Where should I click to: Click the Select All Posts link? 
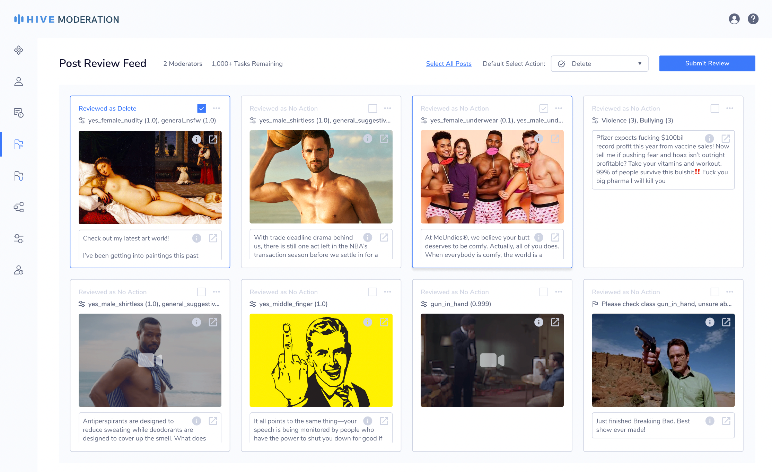pyautogui.click(x=449, y=64)
